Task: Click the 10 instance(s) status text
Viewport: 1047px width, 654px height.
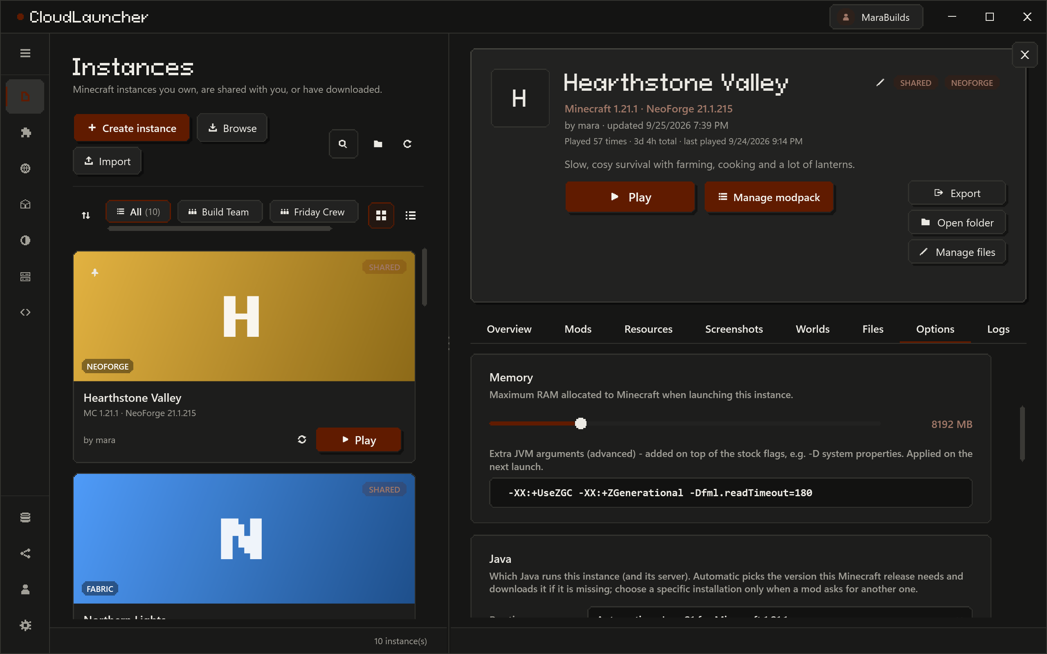Action: click(x=400, y=641)
